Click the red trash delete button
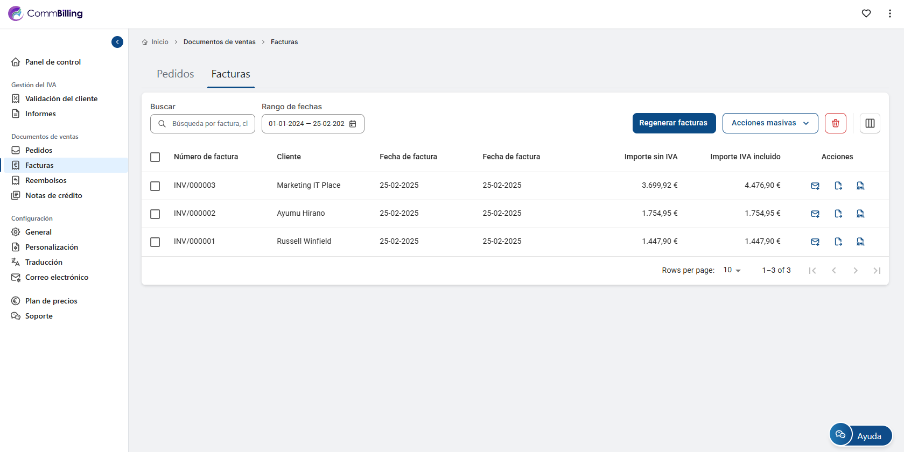 836,123
